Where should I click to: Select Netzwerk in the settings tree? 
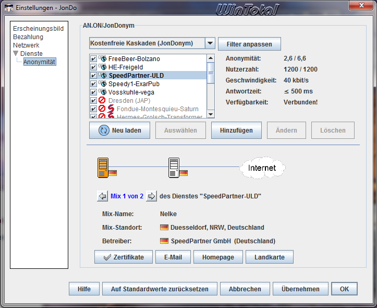[x=26, y=45]
